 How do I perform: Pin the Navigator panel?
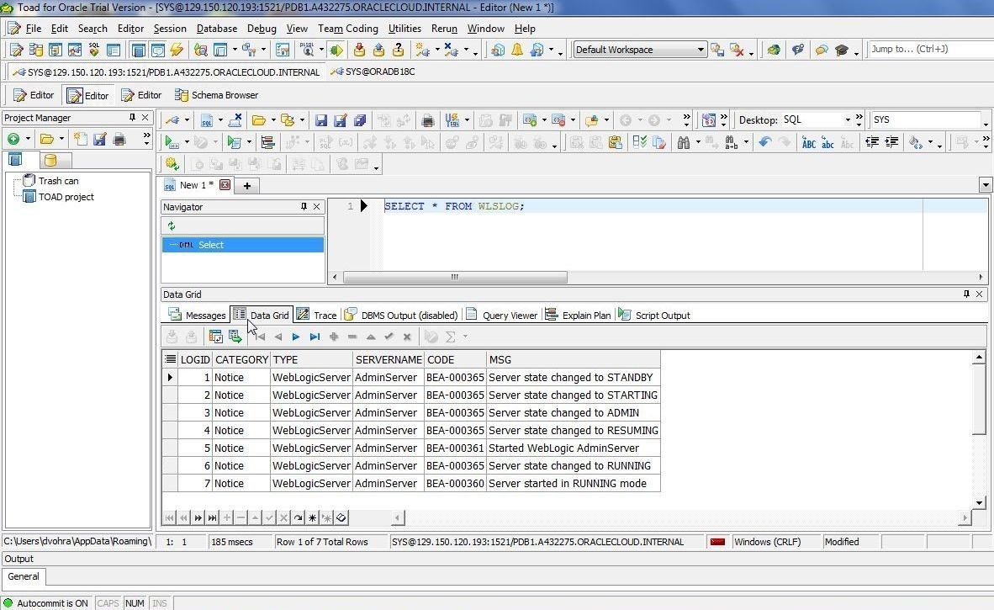pos(304,207)
